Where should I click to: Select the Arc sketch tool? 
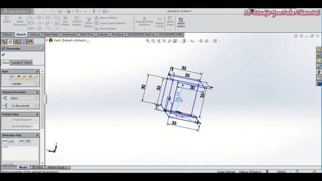click(39, 23)
